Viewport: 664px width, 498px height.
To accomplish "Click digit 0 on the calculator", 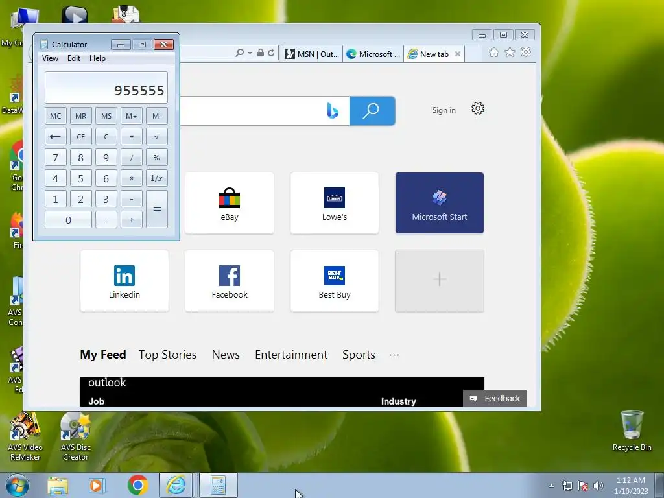I will pos(68,220).
